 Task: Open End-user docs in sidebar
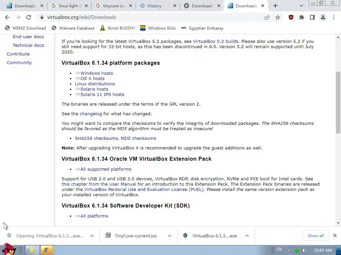pyautogui.click(x=28, y=37)
